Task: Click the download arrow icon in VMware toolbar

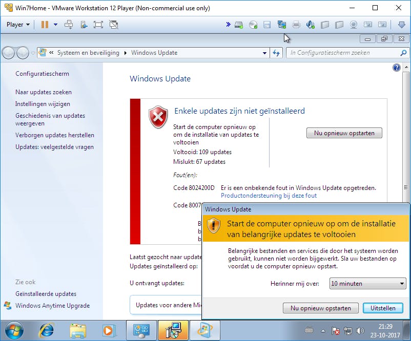Action: (402, 25)
